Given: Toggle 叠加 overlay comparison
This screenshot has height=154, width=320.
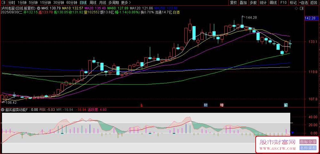Looking at the screenshot, I should [x=243, y=3].
